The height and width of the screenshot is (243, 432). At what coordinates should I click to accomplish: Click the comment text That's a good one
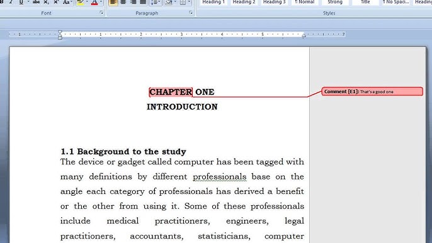tap(377, 92)
